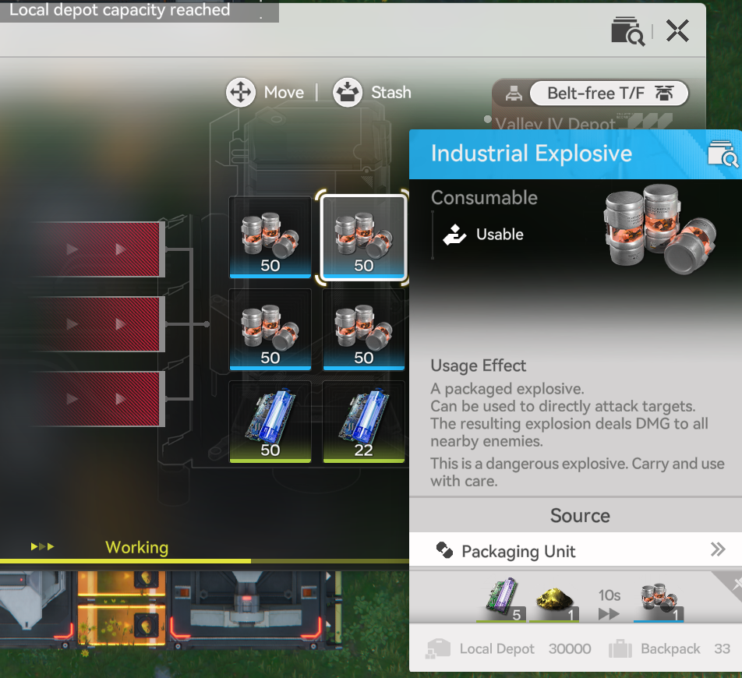Viewport: 742px width, 678px height.
Task: Click the yellow Working progress bar
Action: click(204, 561)
